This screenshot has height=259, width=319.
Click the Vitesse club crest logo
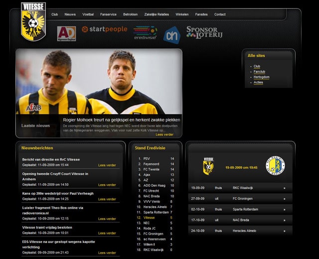33,22
